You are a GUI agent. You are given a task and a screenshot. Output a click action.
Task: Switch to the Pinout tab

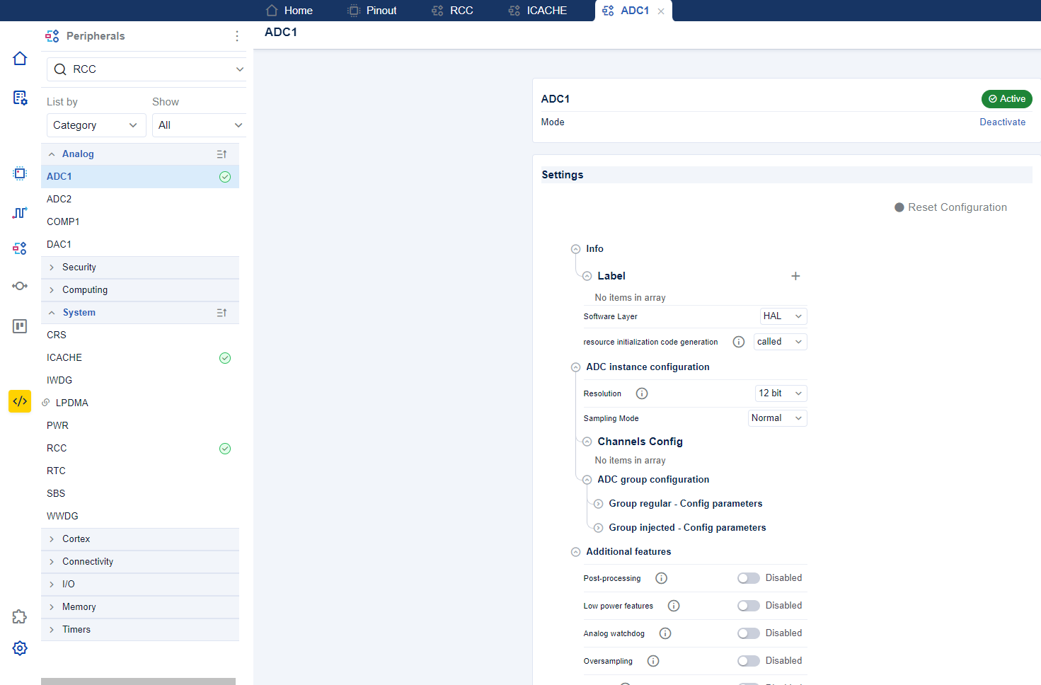(x=372, y=11)
